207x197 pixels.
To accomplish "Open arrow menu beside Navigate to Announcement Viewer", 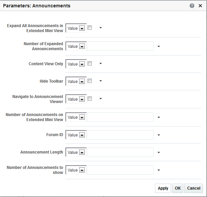I will point(100,99).
